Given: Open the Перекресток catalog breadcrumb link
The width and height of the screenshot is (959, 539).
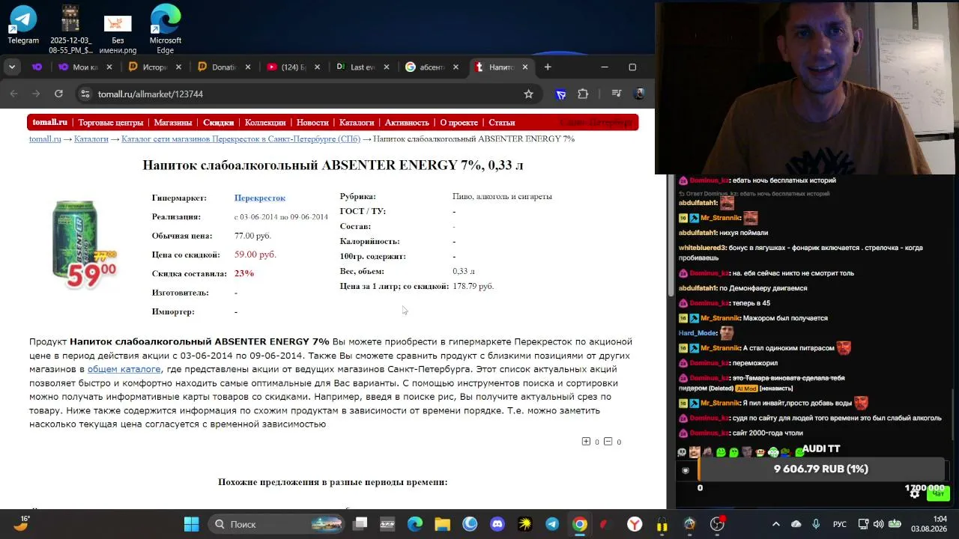Looking at the screenshot, I should point(240,139).
